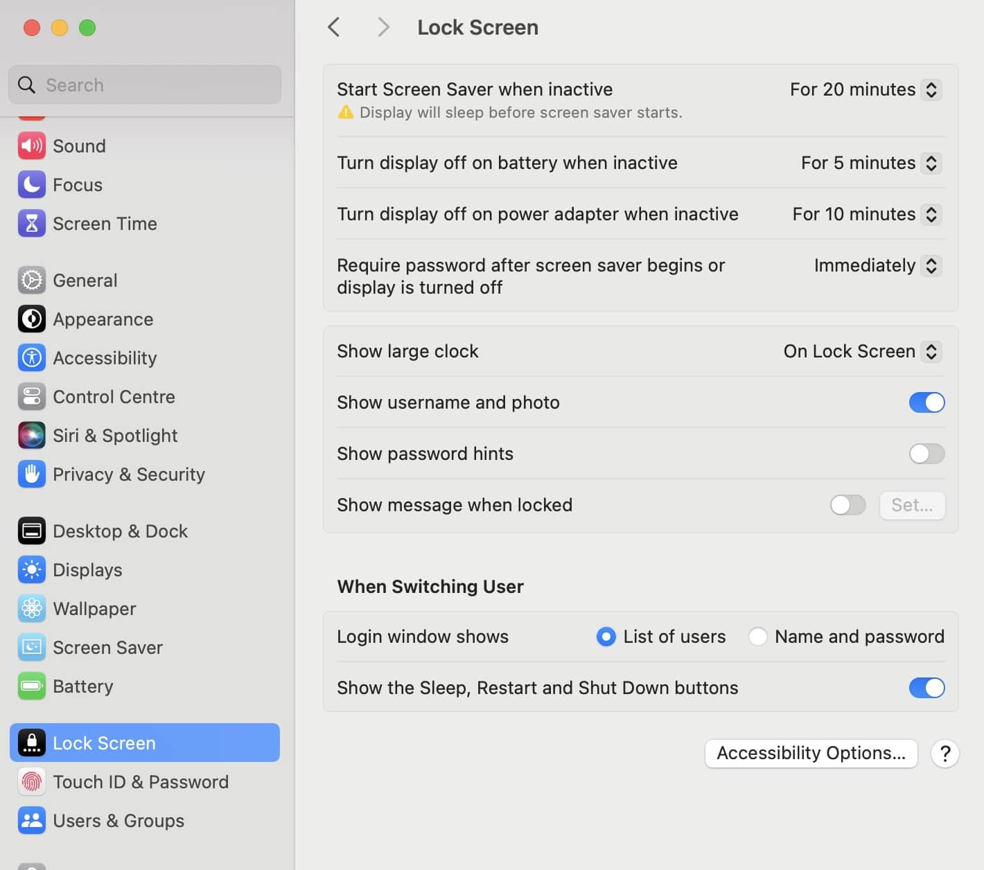The height and width of the screenshot is (870, 984).
Task: Open Siri & Spotlight settings icon
Action: (x=31, y=435)
